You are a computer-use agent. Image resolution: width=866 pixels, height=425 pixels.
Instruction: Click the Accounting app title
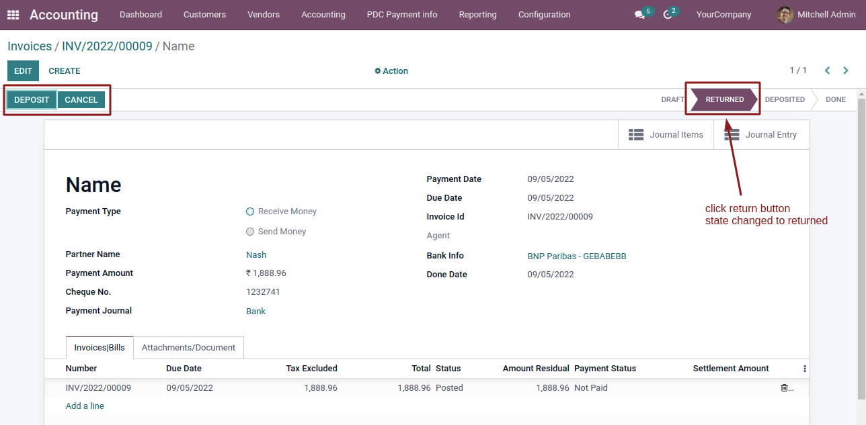click(x=64, y=15)
